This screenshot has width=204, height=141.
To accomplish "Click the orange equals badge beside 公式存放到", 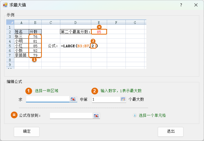I will pyautogui.click(x=14, y=115).
